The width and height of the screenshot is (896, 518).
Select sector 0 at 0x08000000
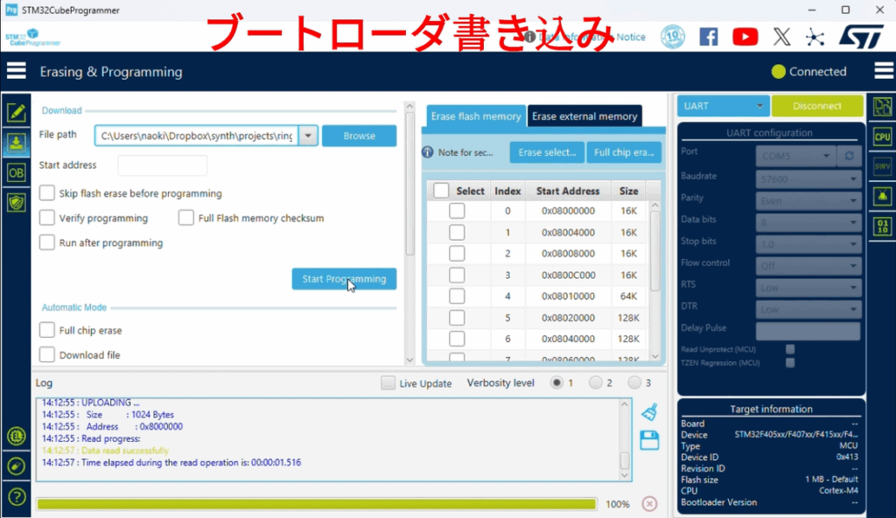pos(457,211)
